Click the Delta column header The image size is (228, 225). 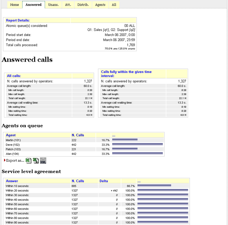(x=104, y=181)
